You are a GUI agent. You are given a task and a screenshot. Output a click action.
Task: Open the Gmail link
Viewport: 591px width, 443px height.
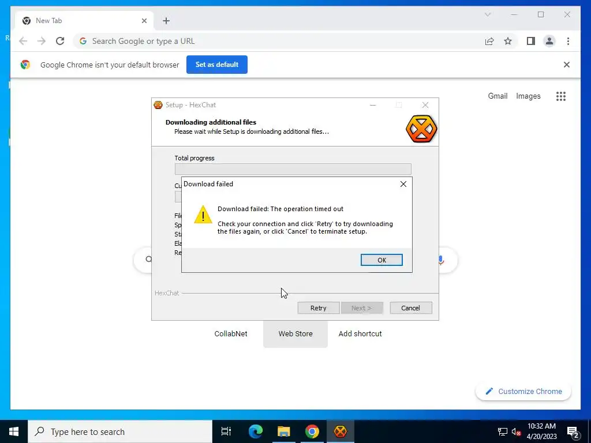coord(498,96)
